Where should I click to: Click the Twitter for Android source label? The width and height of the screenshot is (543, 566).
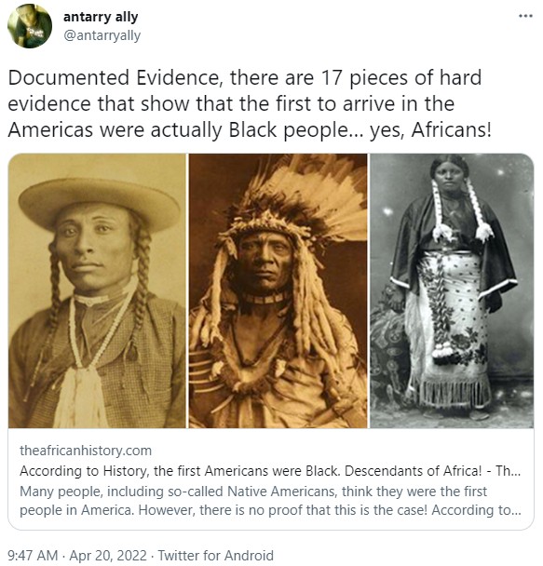(215, 555)
